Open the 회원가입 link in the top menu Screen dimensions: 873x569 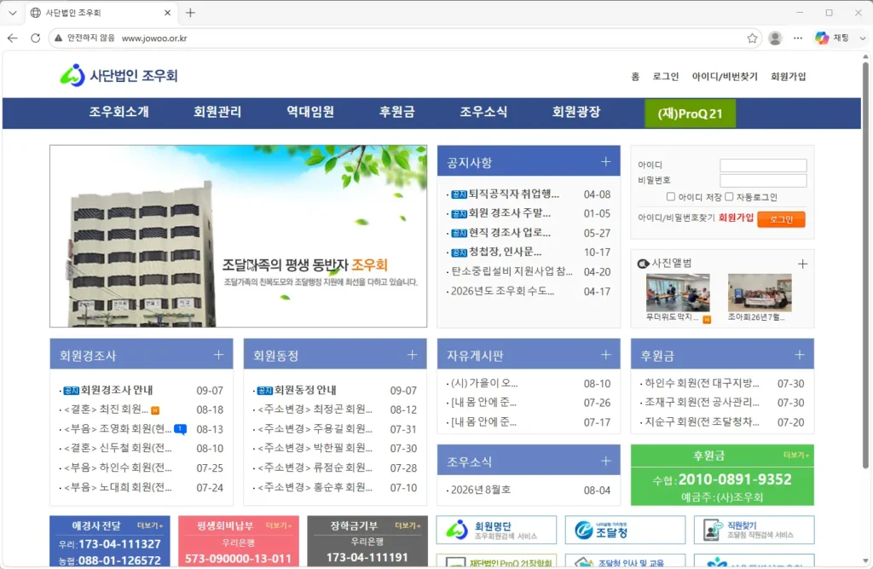(789, 76)
